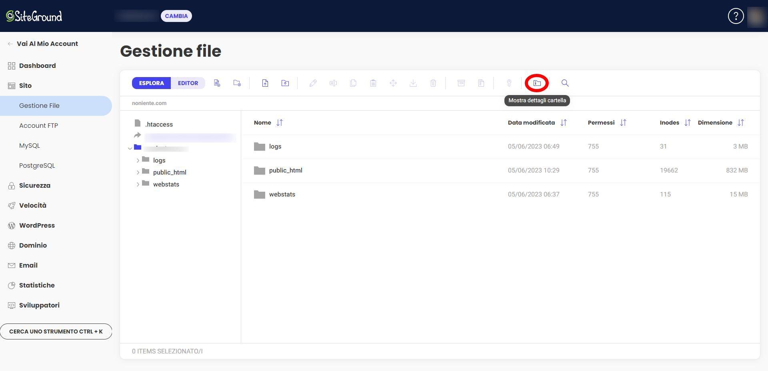768x371 pixels.
Task: Click the SiteGround logo
Action: point(34,16)
